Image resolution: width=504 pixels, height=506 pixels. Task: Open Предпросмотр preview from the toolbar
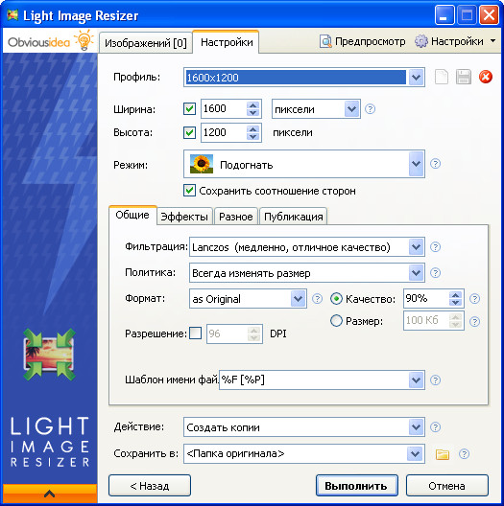click(x=363, y=41)
